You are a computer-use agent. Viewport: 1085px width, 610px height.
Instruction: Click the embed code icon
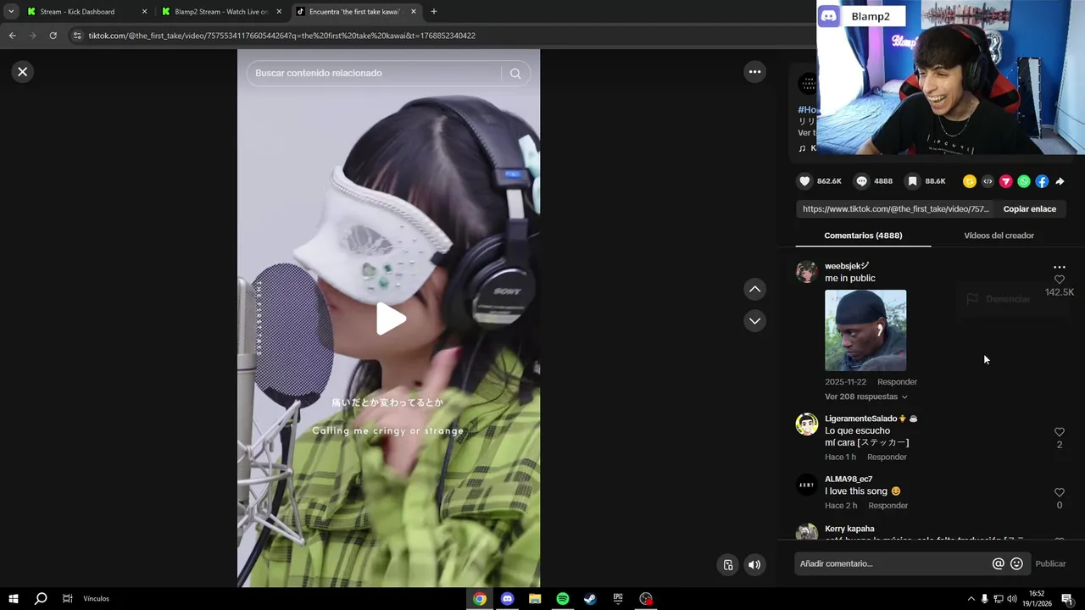coord(988,181)
